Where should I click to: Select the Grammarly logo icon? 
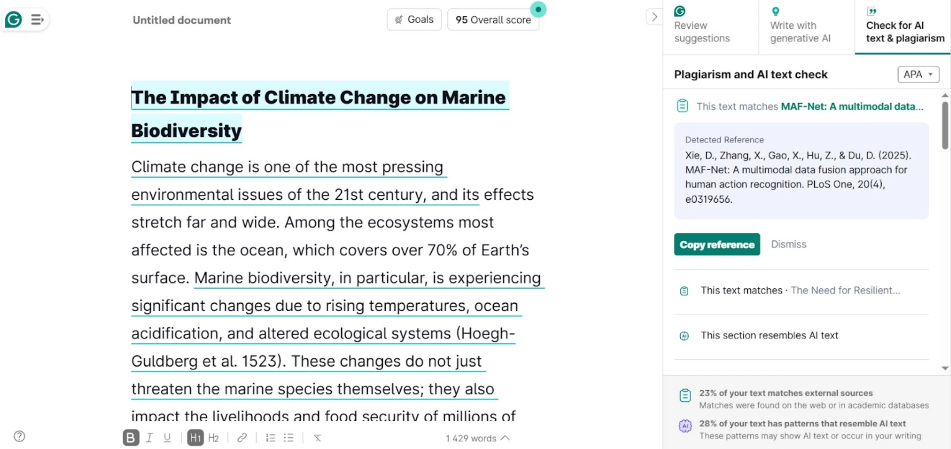[x=13, y=19]
